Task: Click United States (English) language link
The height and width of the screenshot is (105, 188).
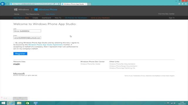Action: pyautogui.click(x=168, y=76)
